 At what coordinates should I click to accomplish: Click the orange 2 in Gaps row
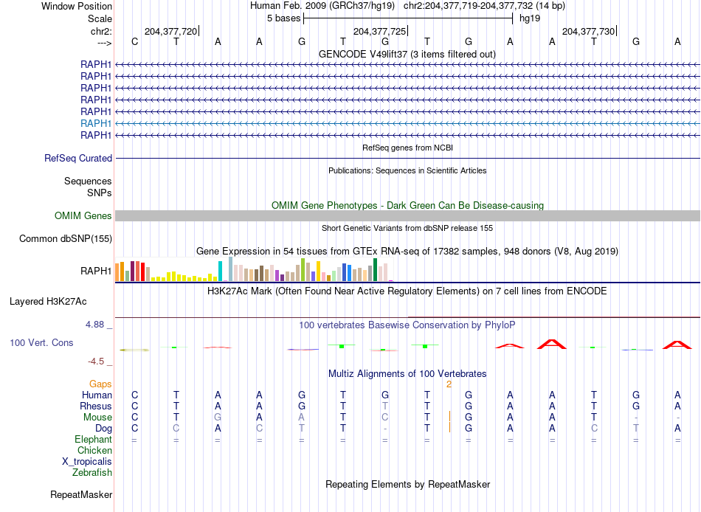(449, 384)
